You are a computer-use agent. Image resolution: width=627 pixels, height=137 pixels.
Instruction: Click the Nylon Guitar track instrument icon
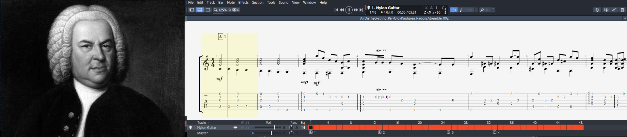click(x=191, y=128)
